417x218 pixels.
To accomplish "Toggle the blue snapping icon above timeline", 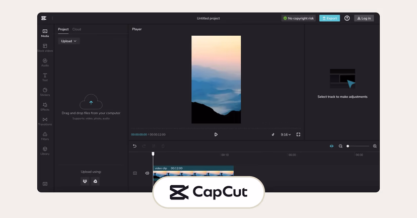I will tap(331, 146).
